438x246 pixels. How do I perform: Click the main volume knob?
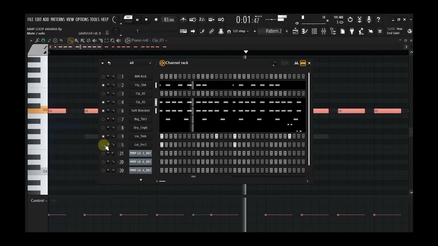[115, 19]
